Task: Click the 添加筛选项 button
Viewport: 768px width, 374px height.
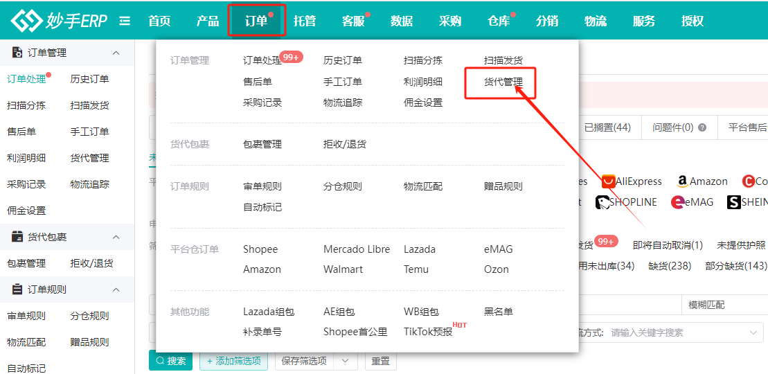Action: click(x=233, y=361)
